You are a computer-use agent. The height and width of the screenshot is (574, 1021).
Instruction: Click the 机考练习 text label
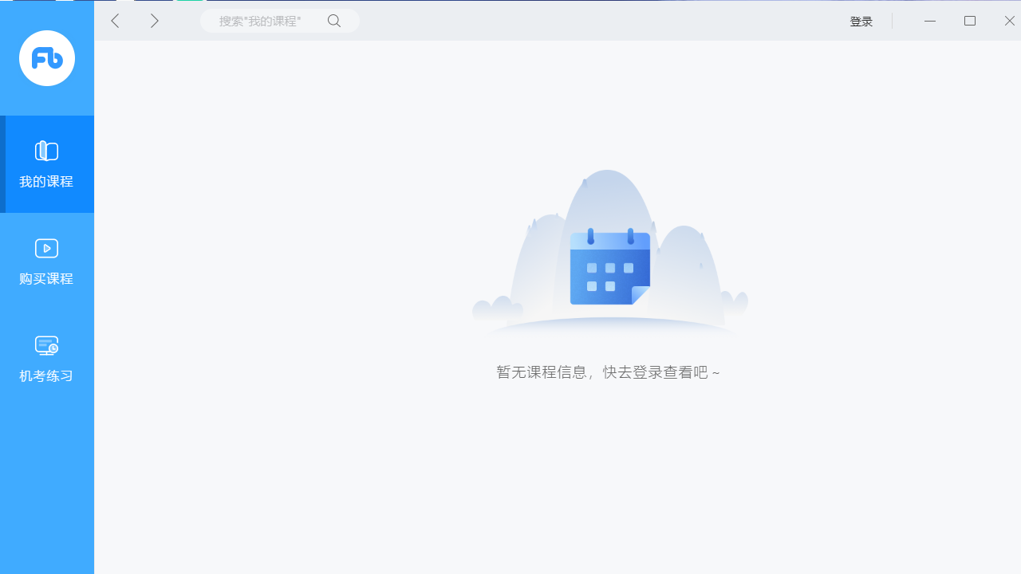click(46, 375)
